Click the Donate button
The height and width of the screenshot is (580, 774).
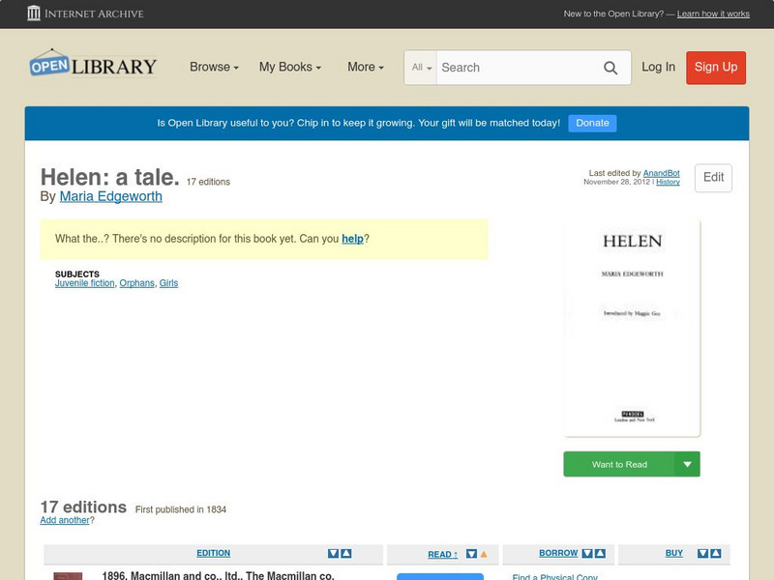(x=591, y=123)
